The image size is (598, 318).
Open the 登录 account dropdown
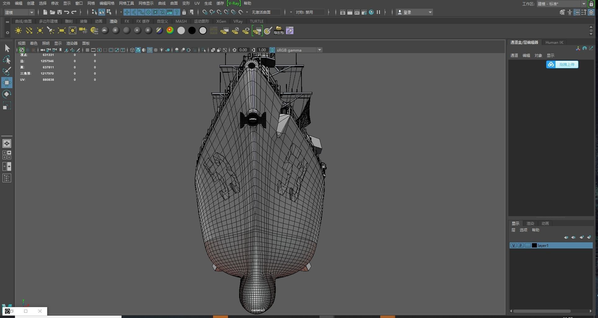click(x=414, y=12)
